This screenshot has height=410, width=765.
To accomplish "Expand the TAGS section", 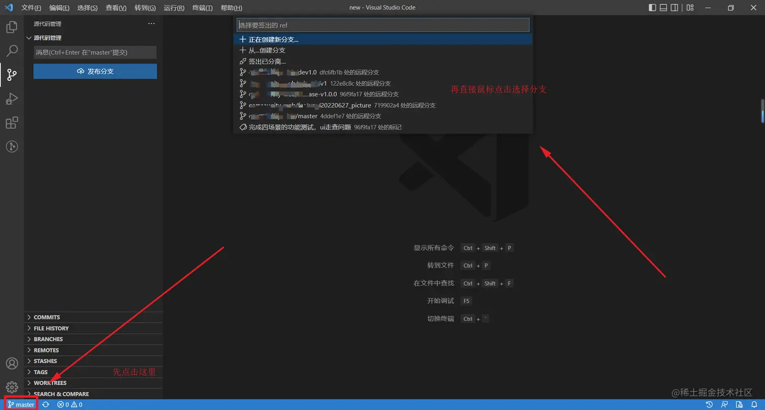I will coord(94,372).
